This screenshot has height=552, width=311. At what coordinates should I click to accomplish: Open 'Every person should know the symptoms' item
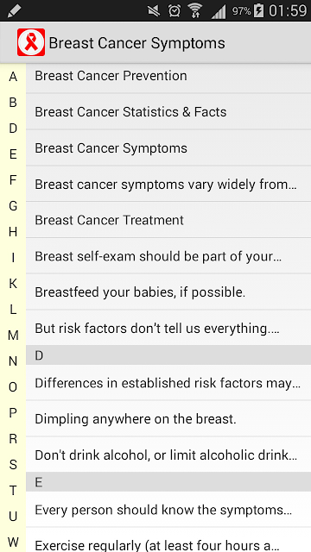click(x=168, y=510)
